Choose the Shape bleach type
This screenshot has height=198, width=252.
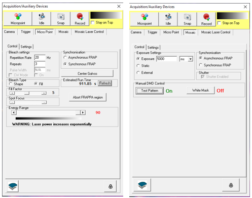(11, 84)
